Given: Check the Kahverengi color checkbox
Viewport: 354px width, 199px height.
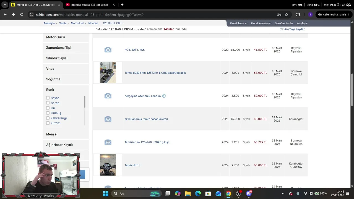Looking at the screenshot, I should [x=48, y=118].
